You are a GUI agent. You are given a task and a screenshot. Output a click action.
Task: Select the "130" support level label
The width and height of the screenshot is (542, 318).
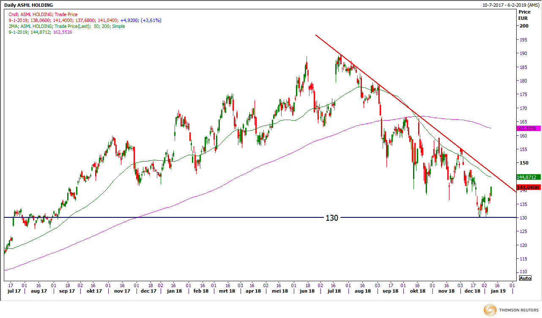[332, 218]
